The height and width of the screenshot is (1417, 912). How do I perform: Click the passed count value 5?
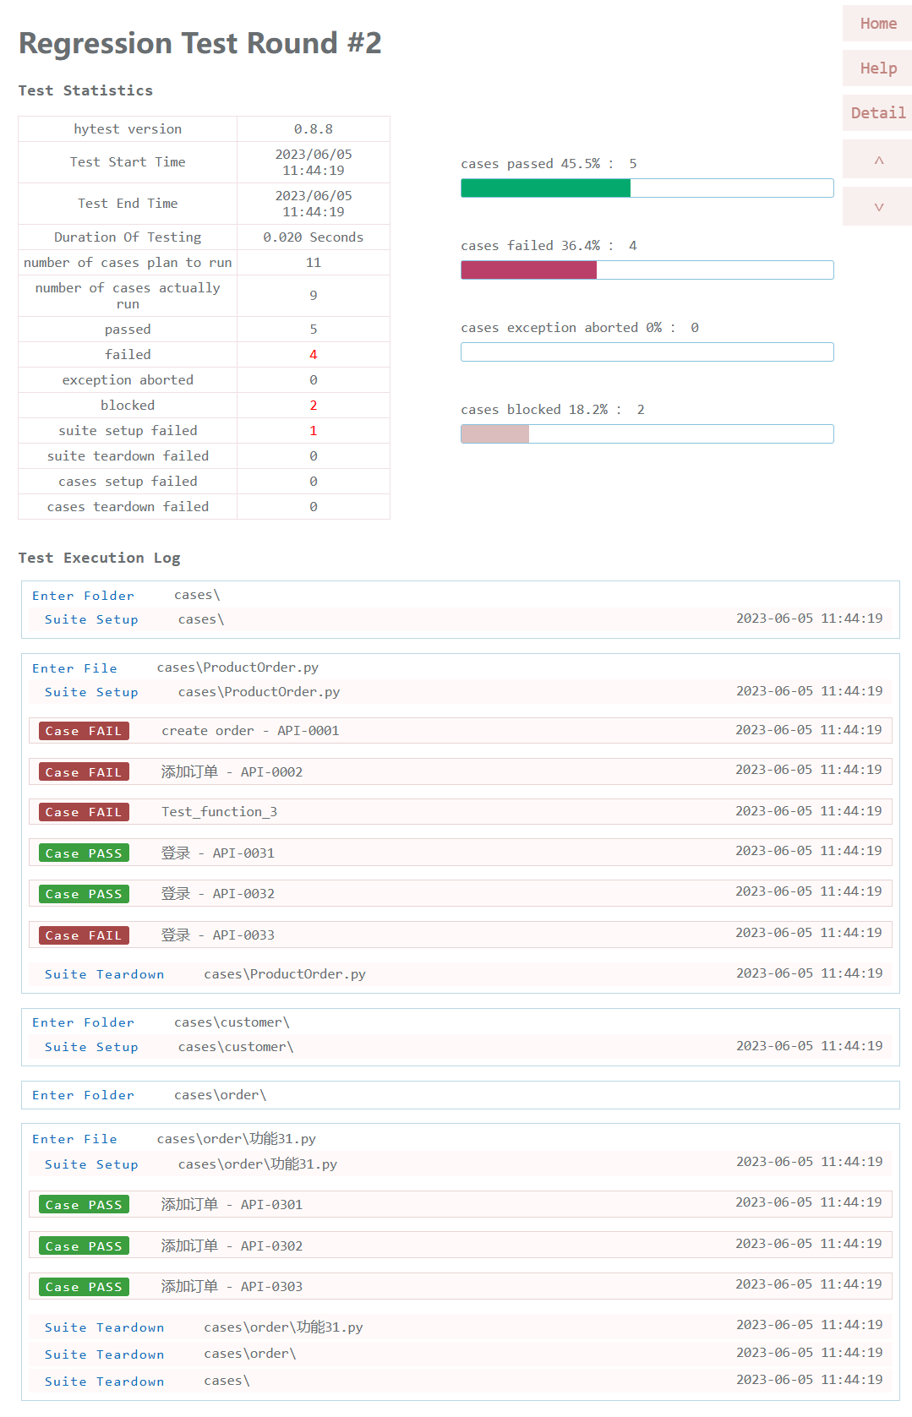click(x=314, y=330)
